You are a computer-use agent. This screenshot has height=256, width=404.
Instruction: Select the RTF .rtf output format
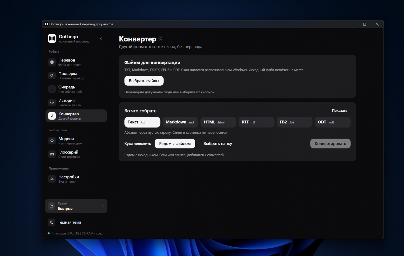pyautogui.click(x=257, y=122)
